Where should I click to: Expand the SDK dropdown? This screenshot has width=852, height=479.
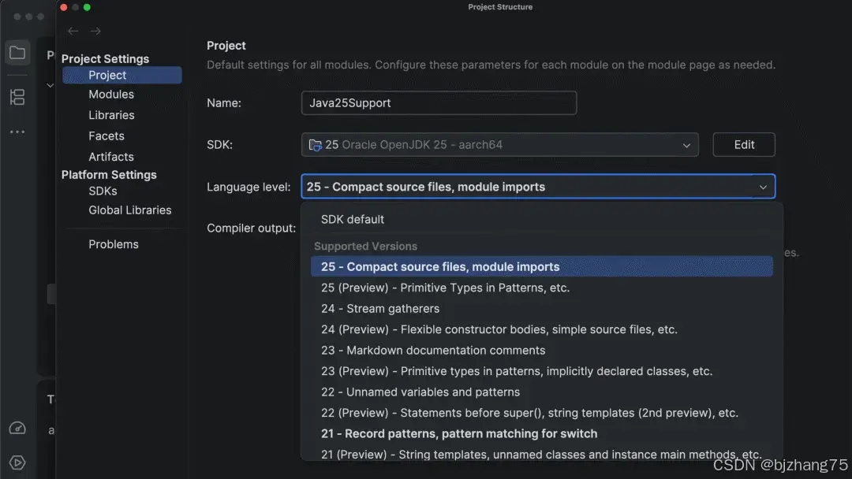point(686,145)
